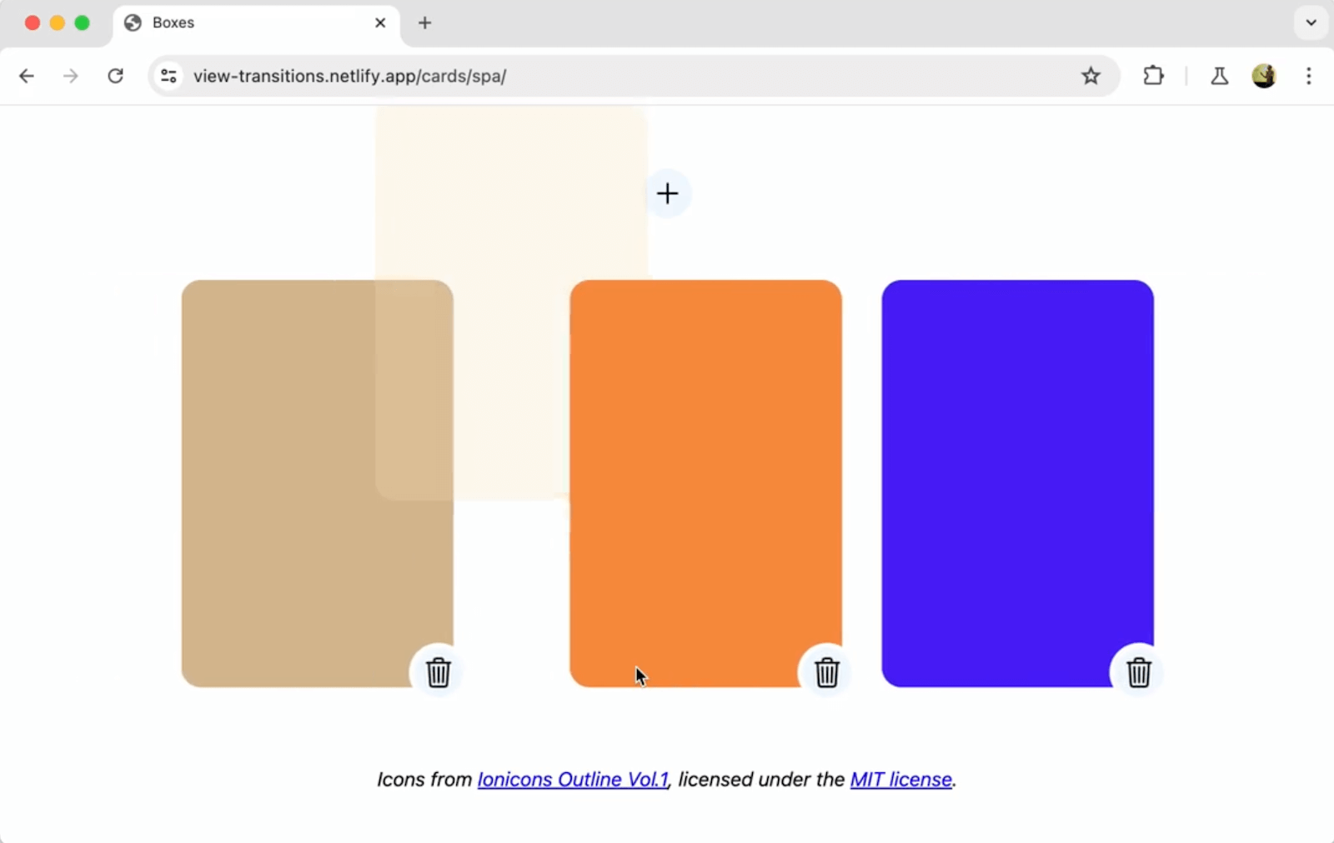Open the Ionicons Outline Vol.1 link
Image resolution: width=1334 pixels, height=843 pixels.
pos(573,780)
